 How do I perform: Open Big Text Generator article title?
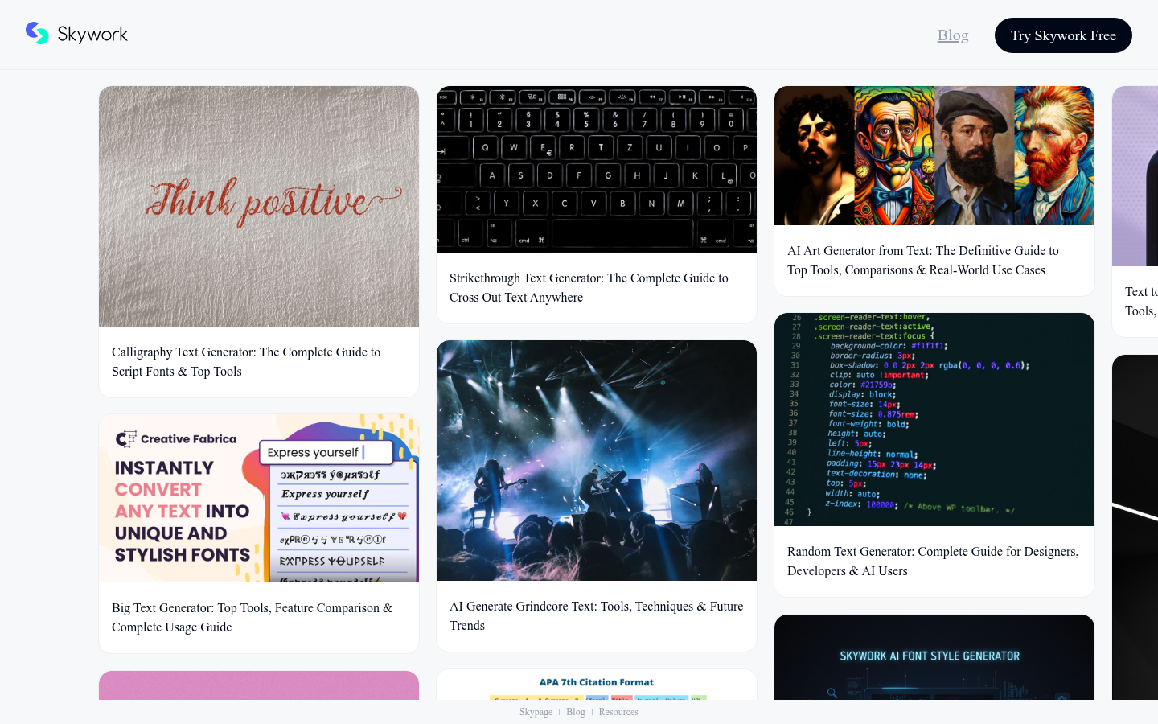[253, 618]
